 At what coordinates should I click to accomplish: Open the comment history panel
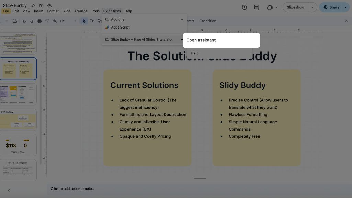pos(256,7)
